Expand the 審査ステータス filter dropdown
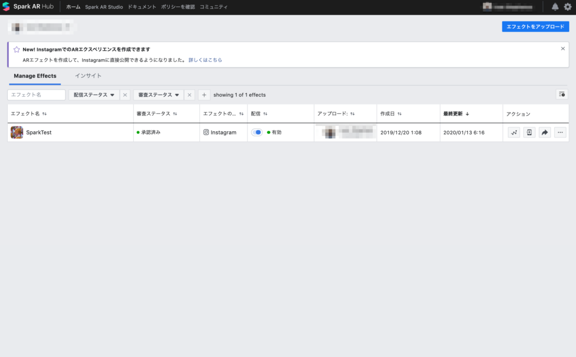576x357 pixels. 159,95
